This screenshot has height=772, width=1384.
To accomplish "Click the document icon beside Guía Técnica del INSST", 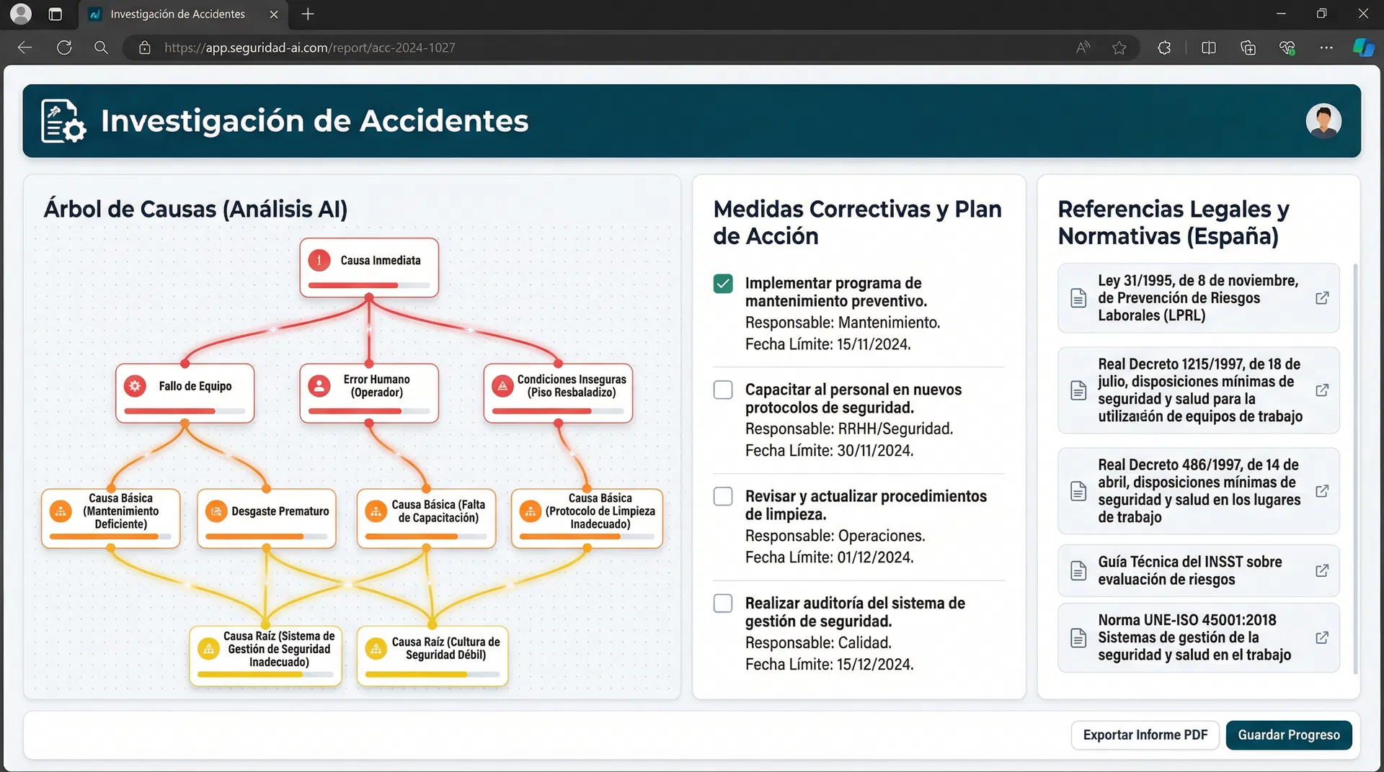I will (1079, 570).
